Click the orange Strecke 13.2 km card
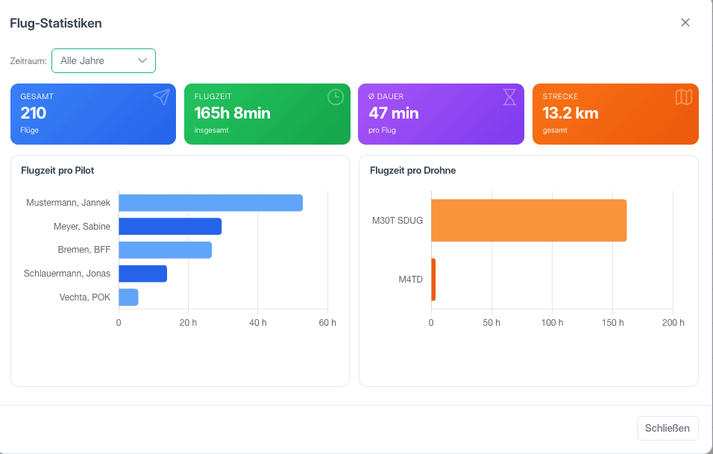The width and height of the screenshot is (713, 454). pyautogui.click(x=615, y=114)
